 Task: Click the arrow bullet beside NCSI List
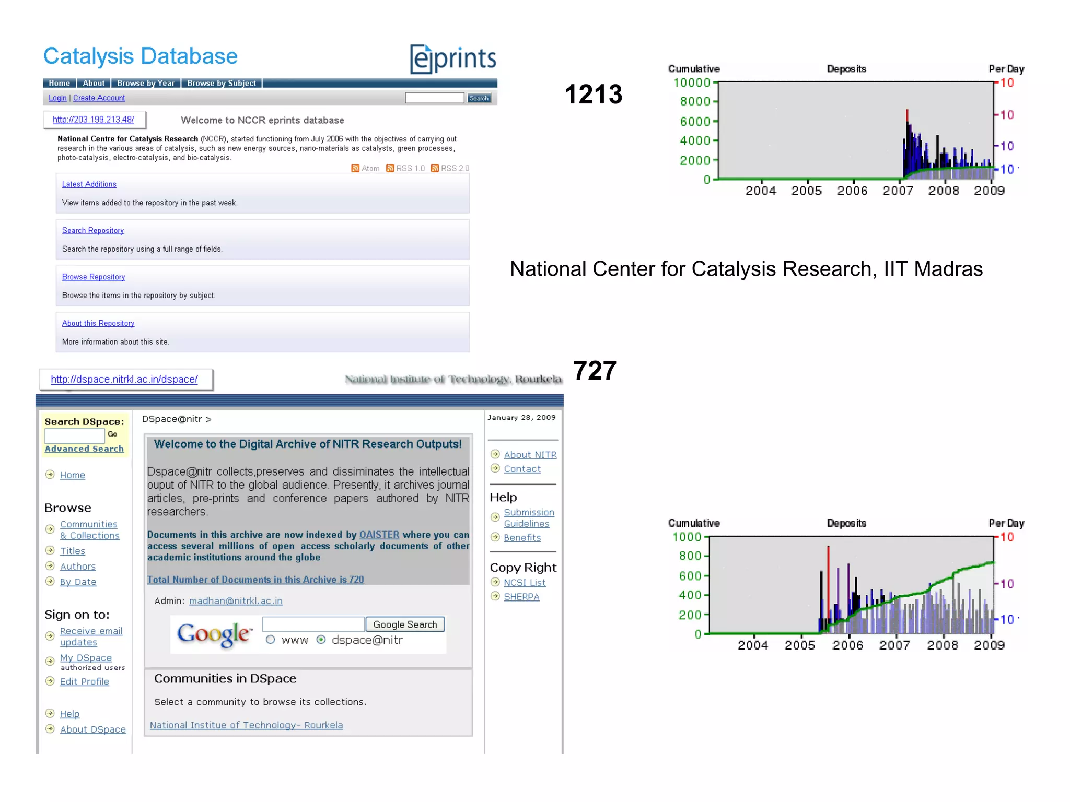tap(495, 582)
